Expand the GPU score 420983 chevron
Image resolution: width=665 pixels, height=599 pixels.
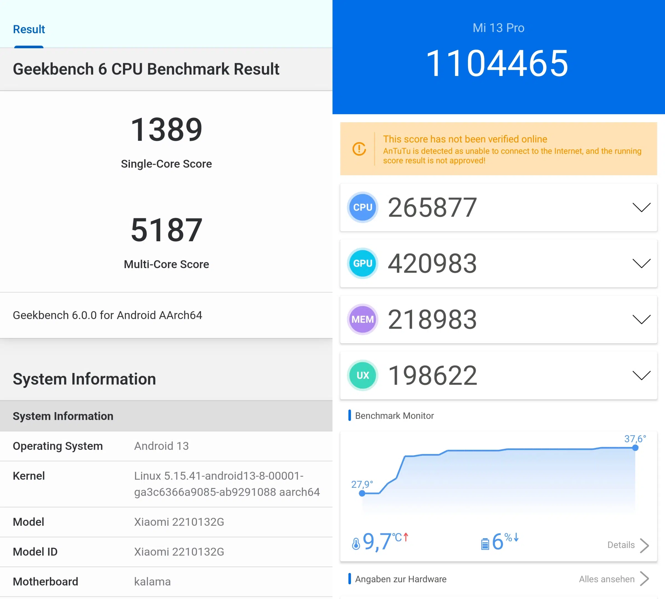[641, 263]
